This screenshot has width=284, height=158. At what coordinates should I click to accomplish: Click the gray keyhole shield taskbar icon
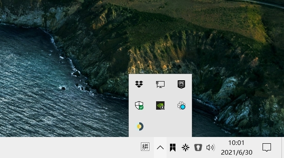[198, 147]
